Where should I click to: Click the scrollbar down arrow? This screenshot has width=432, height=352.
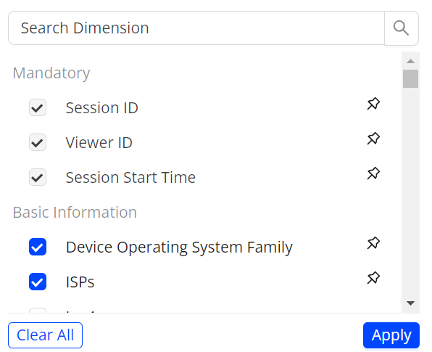point(410,303)
